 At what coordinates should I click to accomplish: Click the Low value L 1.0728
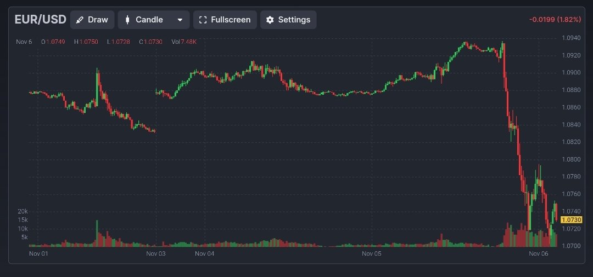[119, 42]
